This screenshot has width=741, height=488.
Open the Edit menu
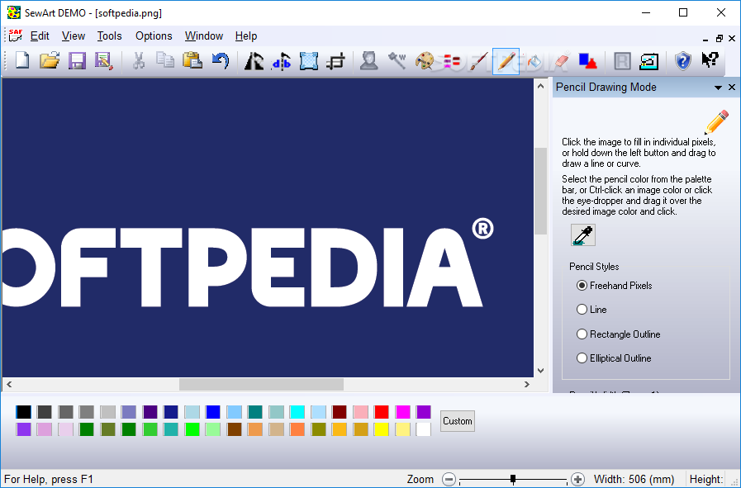coord(40,36)
